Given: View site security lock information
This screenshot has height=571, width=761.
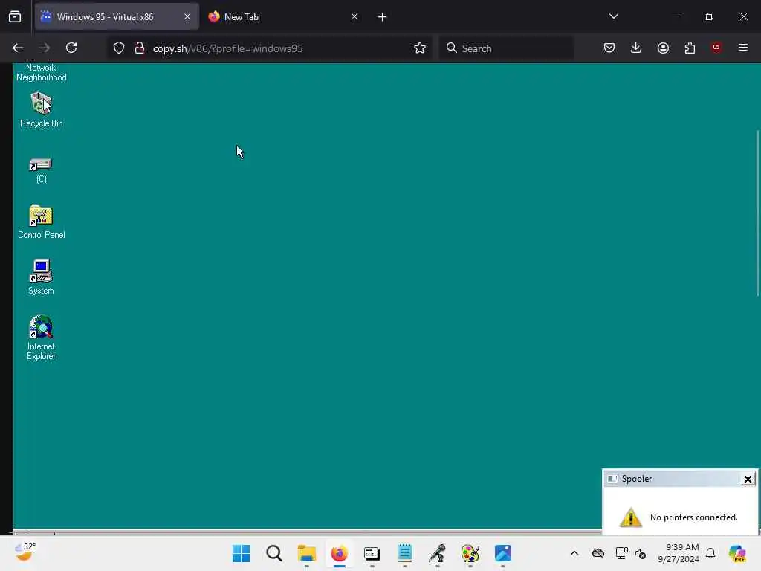Looking at the screenshot, I should (x=139, y=48).
